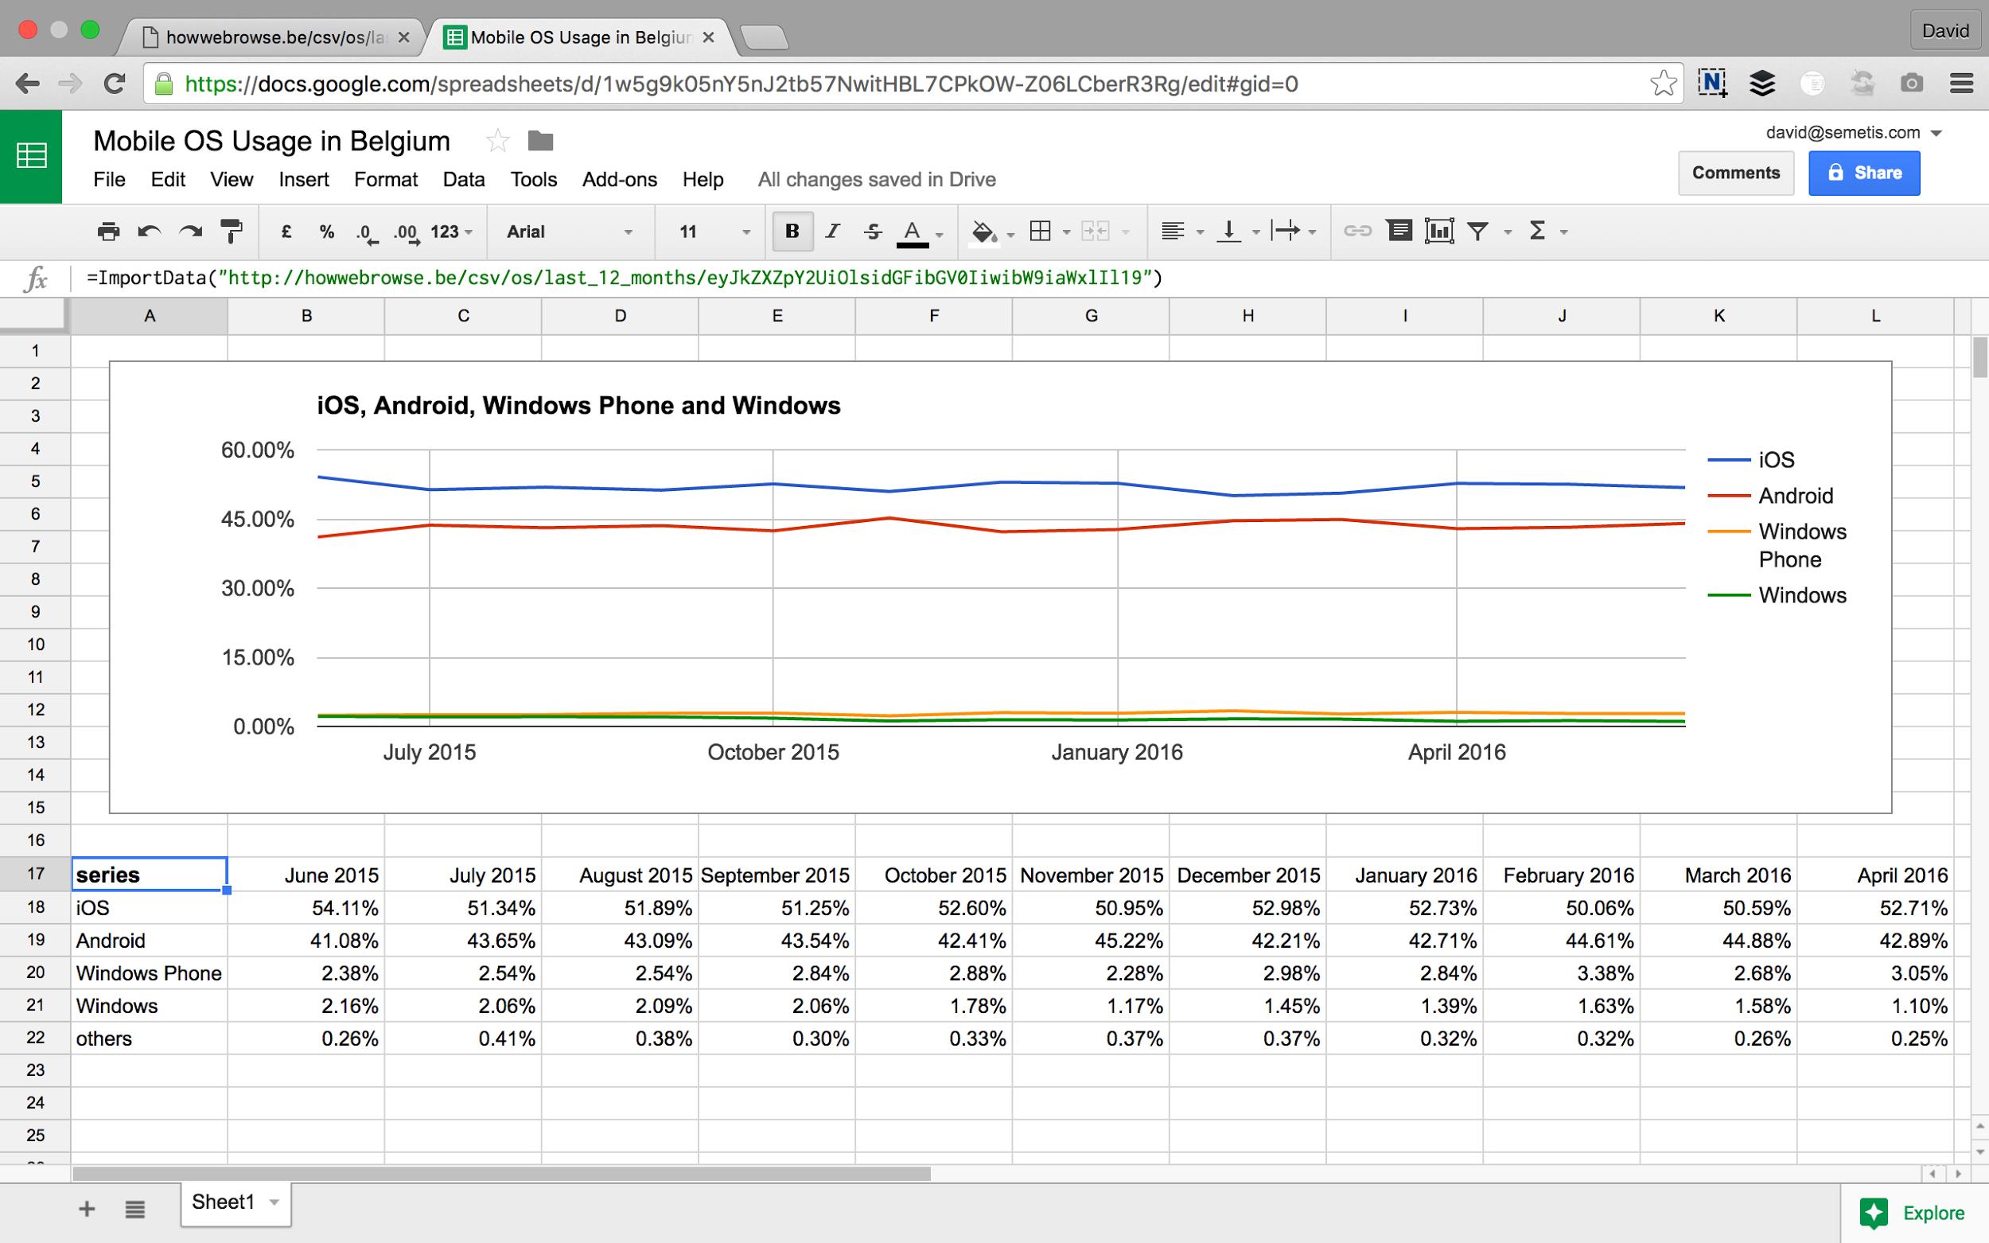
Task: Open the text color picker
Action: 913,232
